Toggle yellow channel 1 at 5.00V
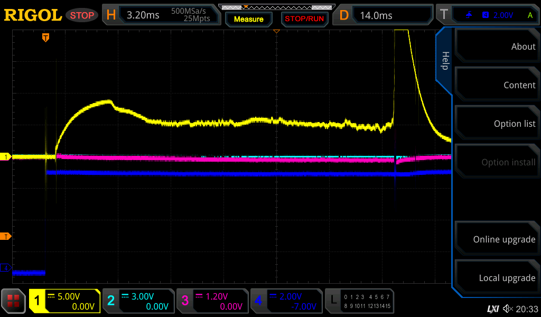Viewport: 541px width, 317px height. tap(64, 301)
